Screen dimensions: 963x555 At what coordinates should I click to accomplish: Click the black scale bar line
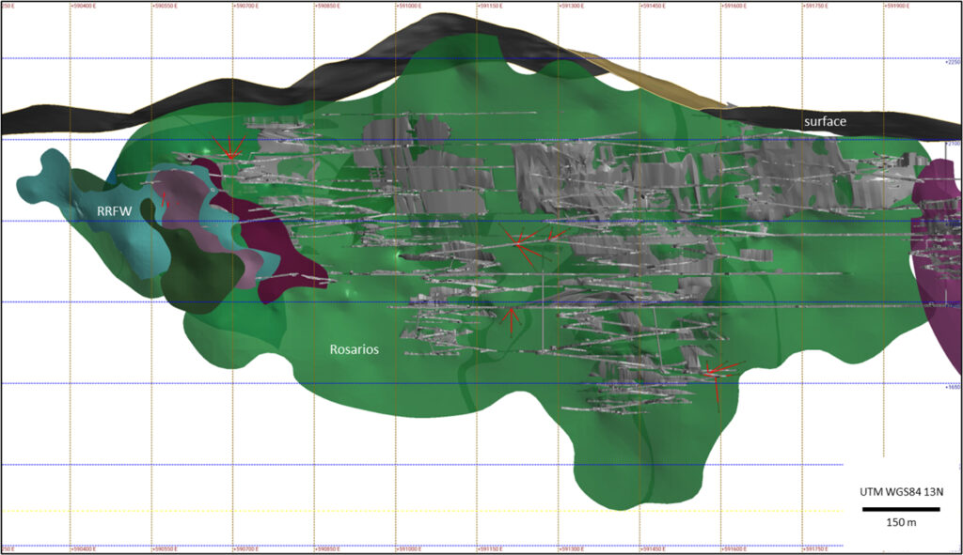[x=900, y=509]
